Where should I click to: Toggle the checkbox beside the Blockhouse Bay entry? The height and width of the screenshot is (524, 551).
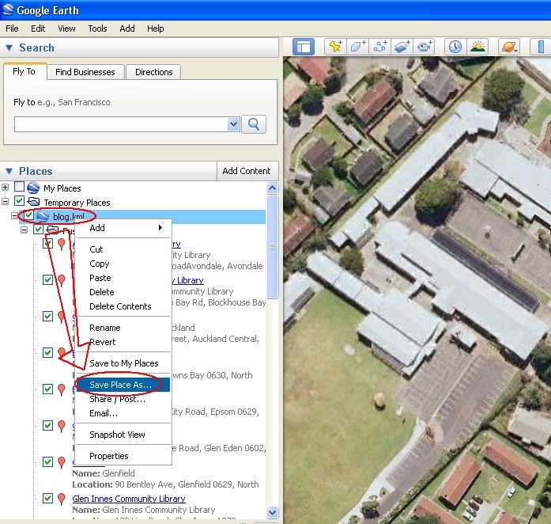[47, 279]
